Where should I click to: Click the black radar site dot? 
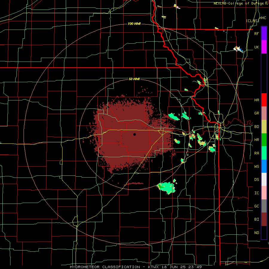point(134,134)
